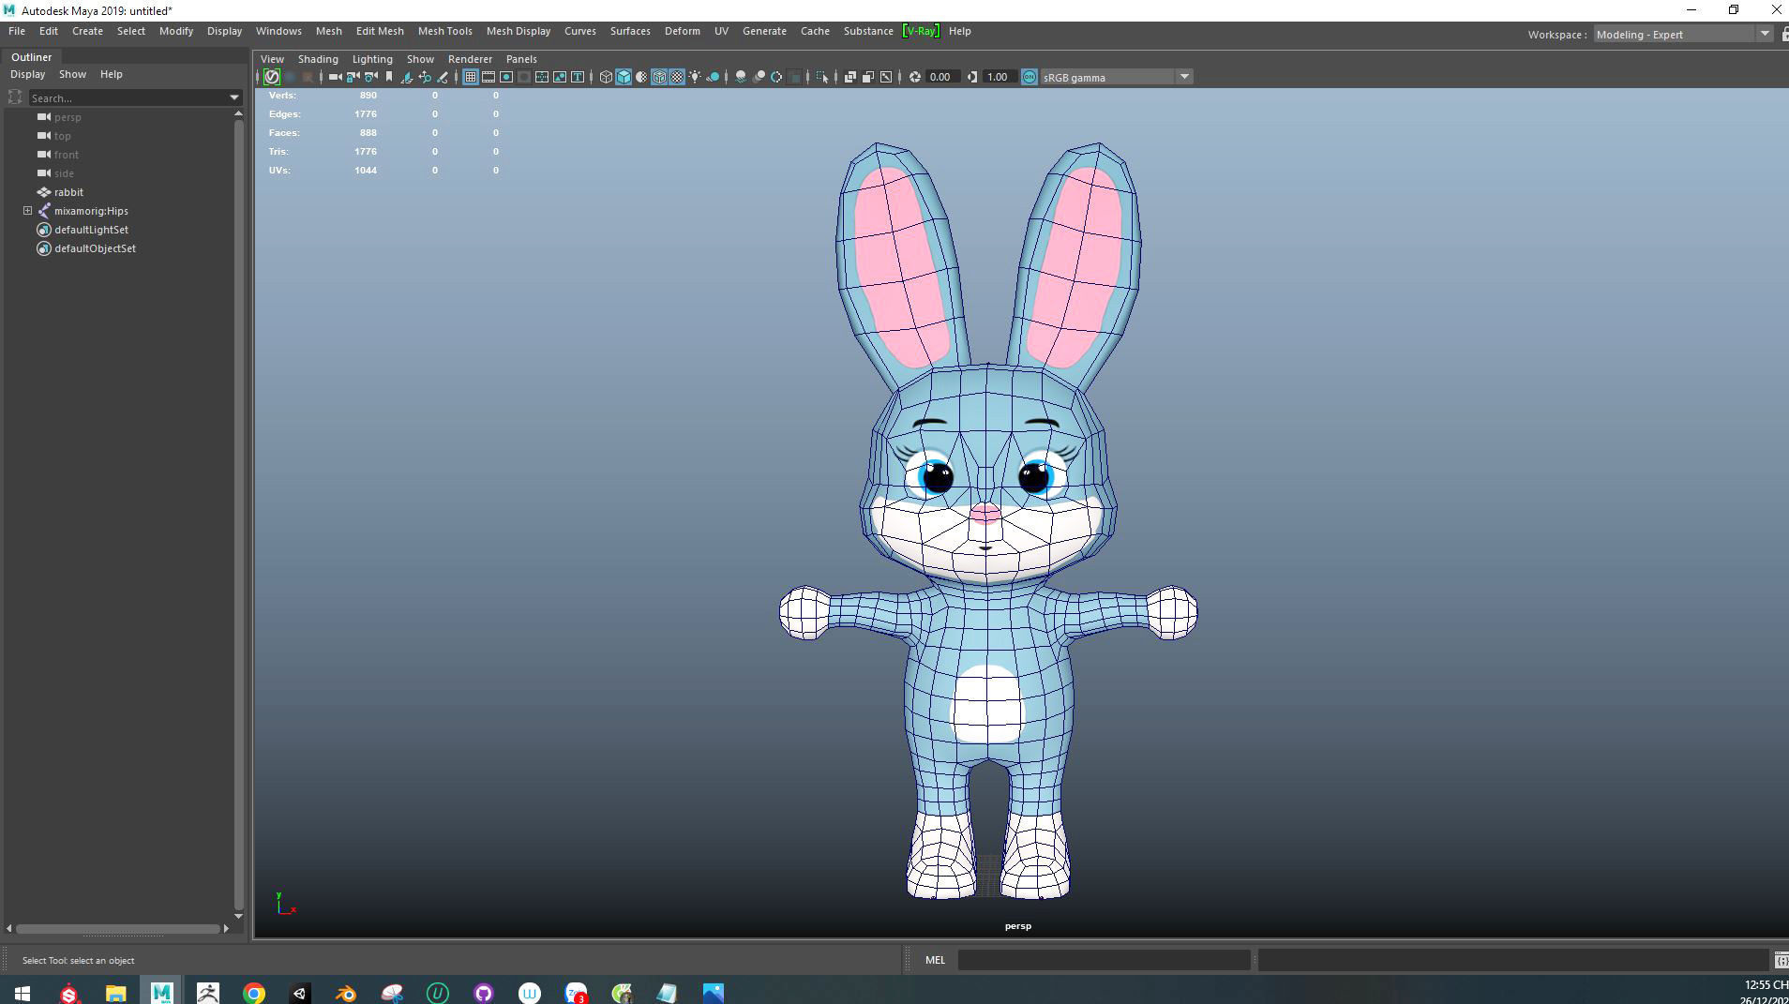This screenshot has height=1004, width=1789.
Task: Toggle Multisample Anti-aliasing icon
Action: tap(776, 77)
